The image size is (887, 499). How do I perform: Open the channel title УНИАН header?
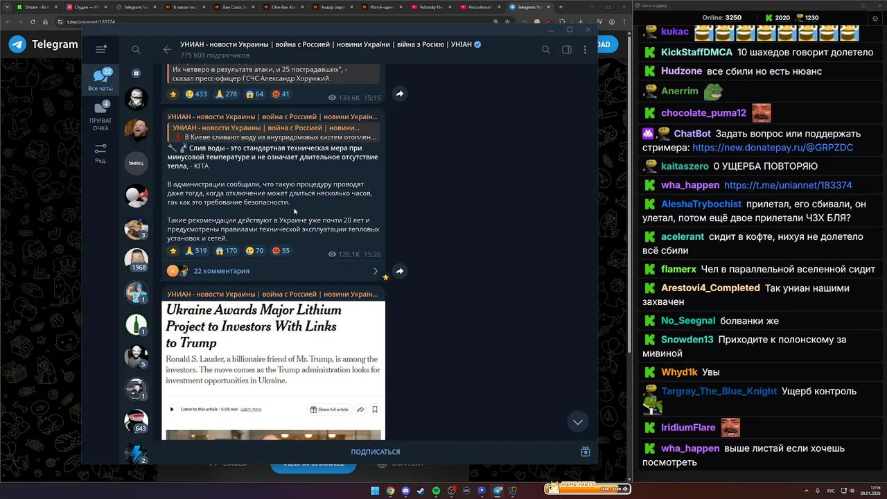point(331,44)
